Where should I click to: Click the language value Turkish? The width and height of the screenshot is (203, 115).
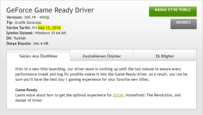point(20,38)
